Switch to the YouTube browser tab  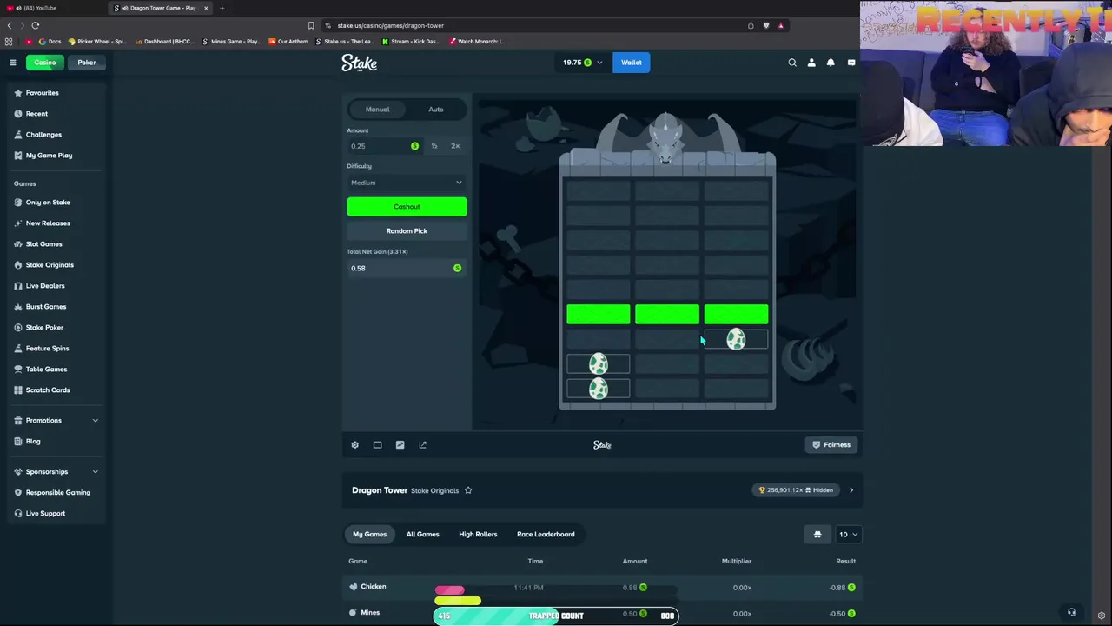[x=52, y=8]
